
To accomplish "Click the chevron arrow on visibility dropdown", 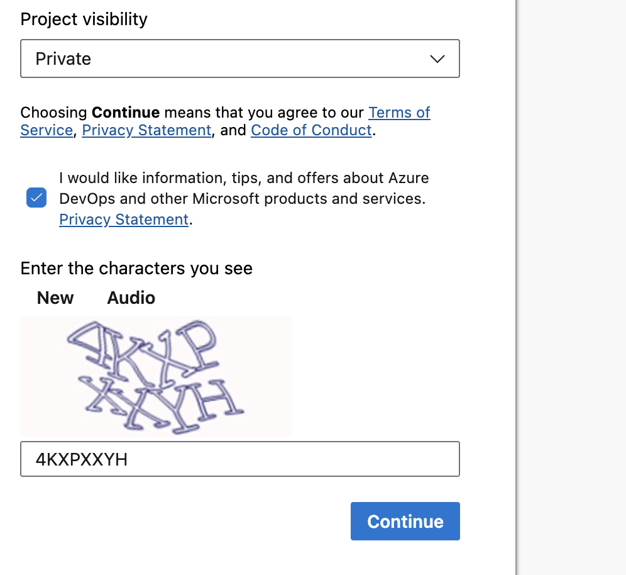I will 437,59.
